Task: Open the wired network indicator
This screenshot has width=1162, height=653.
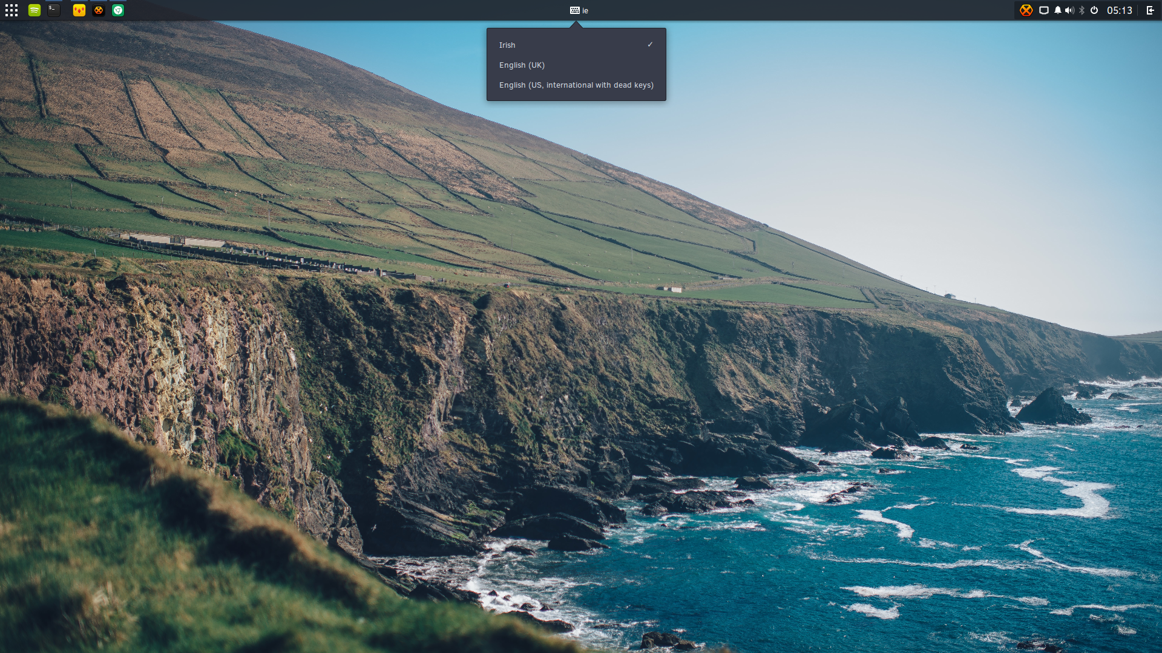Action: click(x=1044, y=10)
